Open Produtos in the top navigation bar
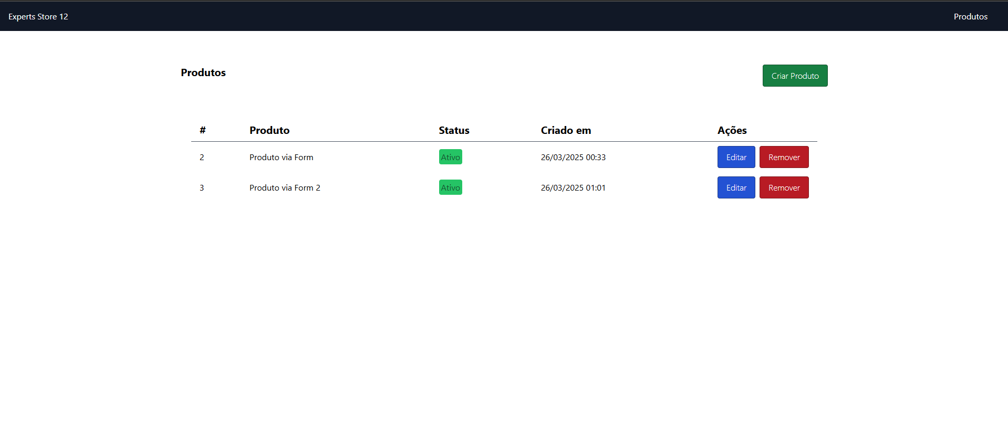The width and height of the screenshot is (1008, 440). pos(970,17)
